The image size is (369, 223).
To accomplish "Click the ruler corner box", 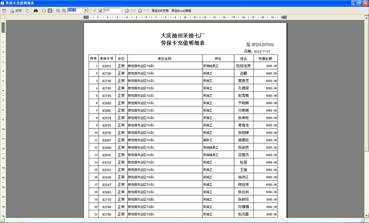I will tap(3, 17).
